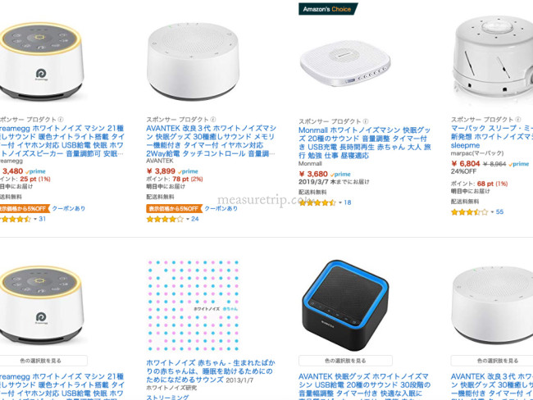The width and height of the screenshot is (533, 400).
Task: Open the dotted ホワイトノイズ 赤ちゃん album cover
Action: click(193, 306)
